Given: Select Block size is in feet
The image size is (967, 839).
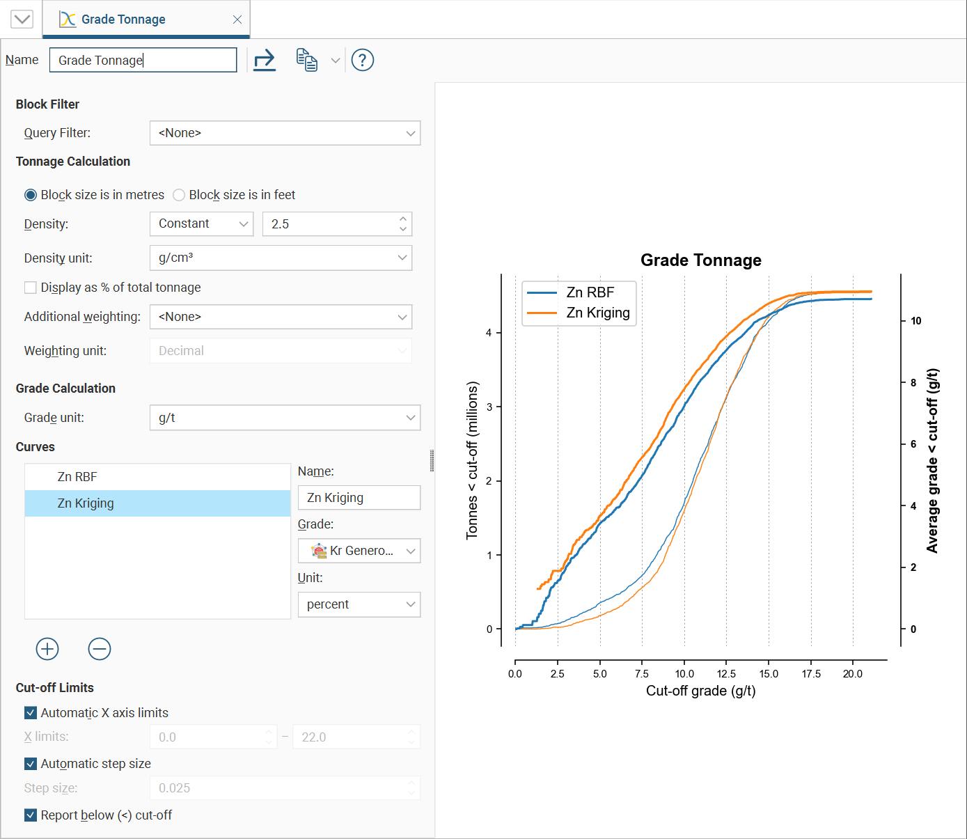Looking at the screenshot, I should 179,195.
